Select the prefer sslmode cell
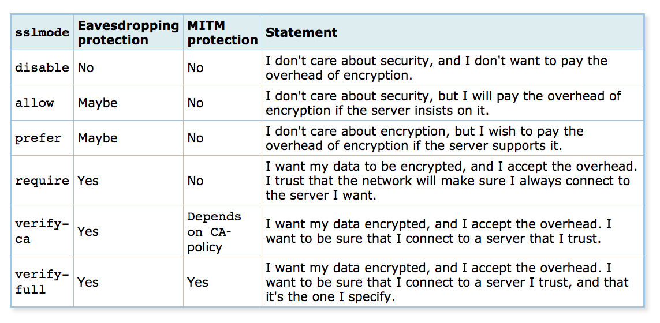This screenshot has height=323, width=660. tap(38, 138)
